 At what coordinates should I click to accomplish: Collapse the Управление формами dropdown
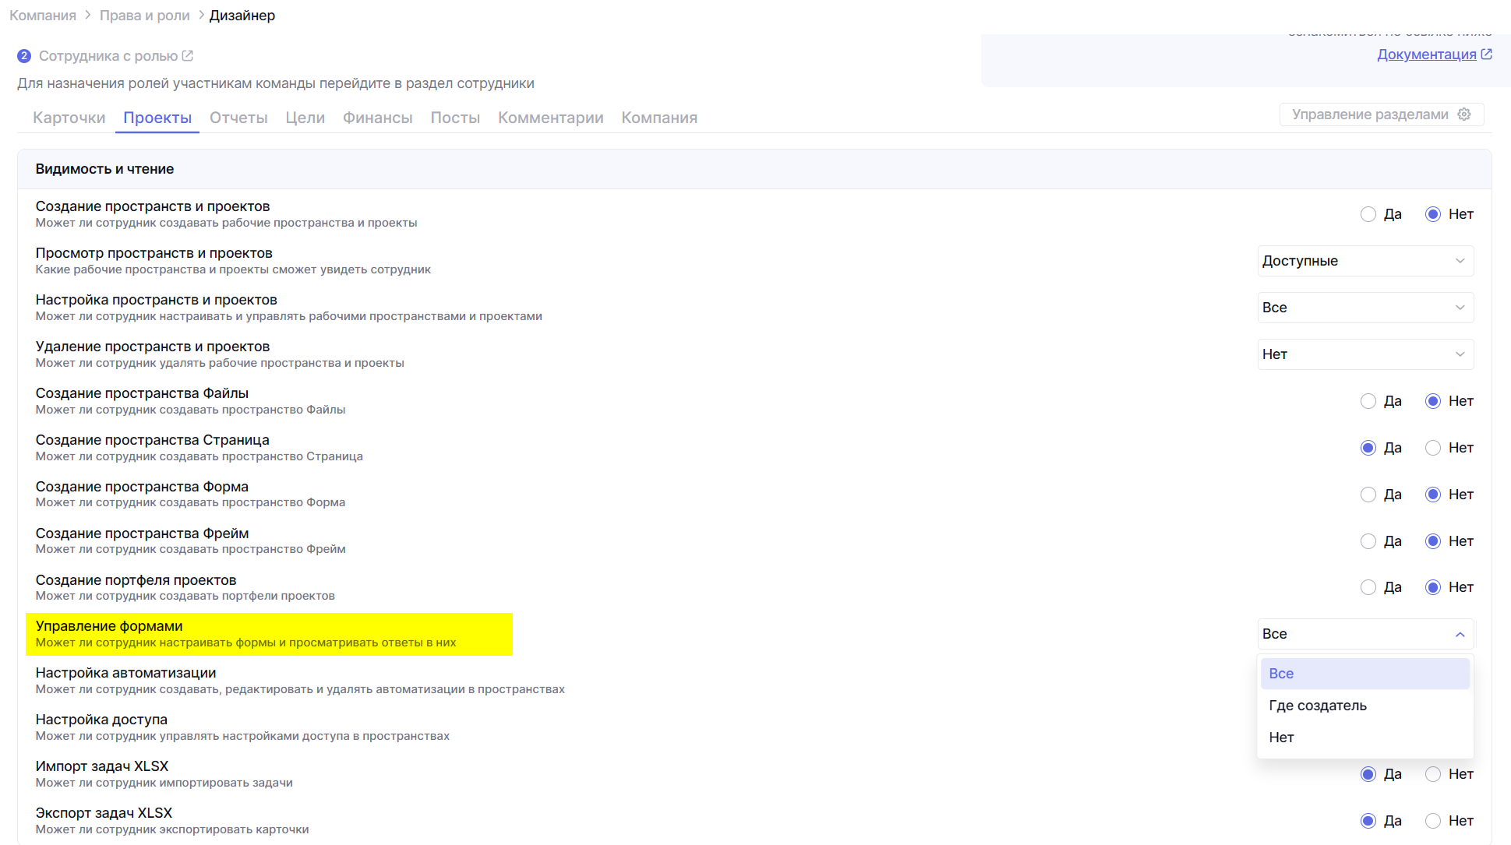pyautogui.click(x=1460, y=635)
